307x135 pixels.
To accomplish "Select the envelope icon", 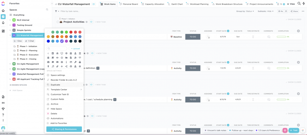I will [x=57, y=62].
